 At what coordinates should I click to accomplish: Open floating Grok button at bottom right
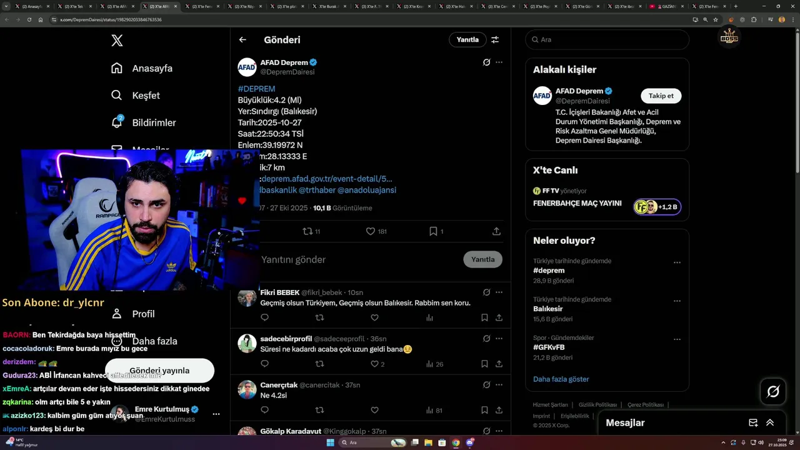pos(773,392)
